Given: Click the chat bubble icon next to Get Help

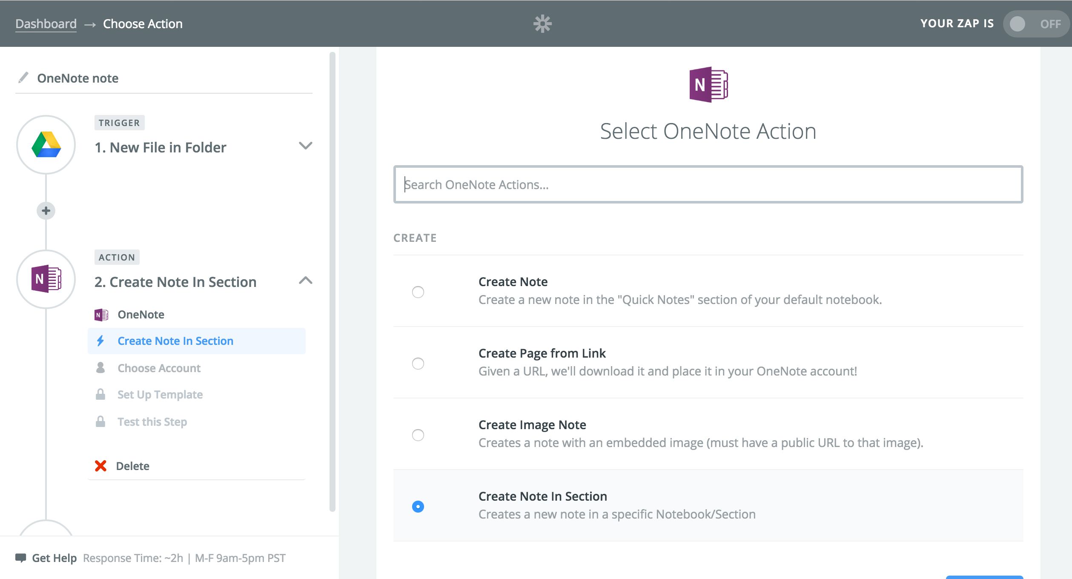Looking at the screenshot, I should tap(20, 558).
